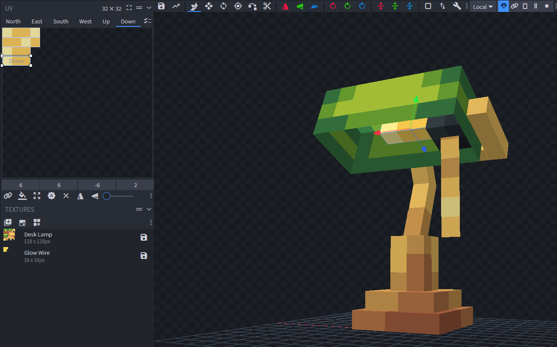Collapse the Textures panel chevron
Viewport: 557px width, 347px height.
149,209
